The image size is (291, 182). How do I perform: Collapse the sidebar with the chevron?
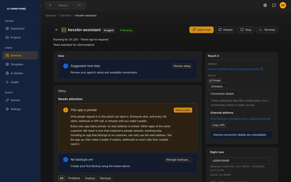click(40, 6)
